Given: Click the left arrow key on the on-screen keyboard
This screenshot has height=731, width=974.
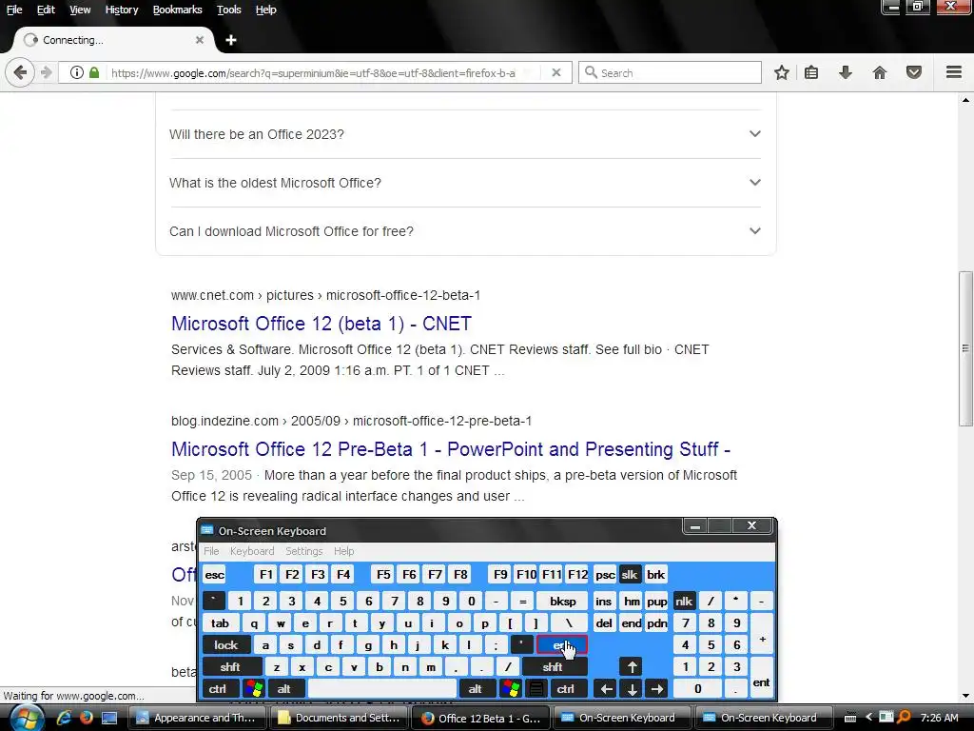Looking at the screenshot, I should pyautogui.click(x=606, y=689).
